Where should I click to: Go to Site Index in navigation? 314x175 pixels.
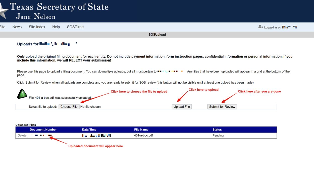37,27
